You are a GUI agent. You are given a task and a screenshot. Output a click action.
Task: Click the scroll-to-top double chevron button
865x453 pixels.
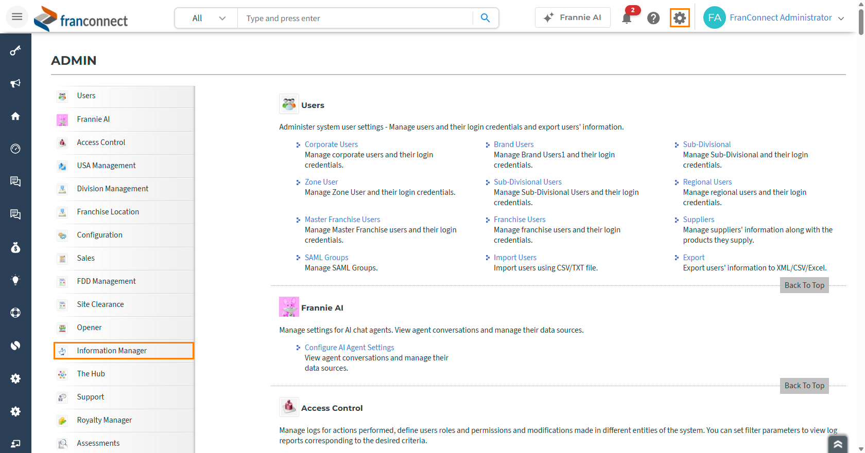point(838,444)
